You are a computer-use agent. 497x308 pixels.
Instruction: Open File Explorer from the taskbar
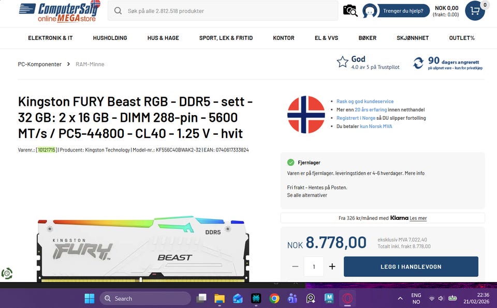click(x=220, y=299)
